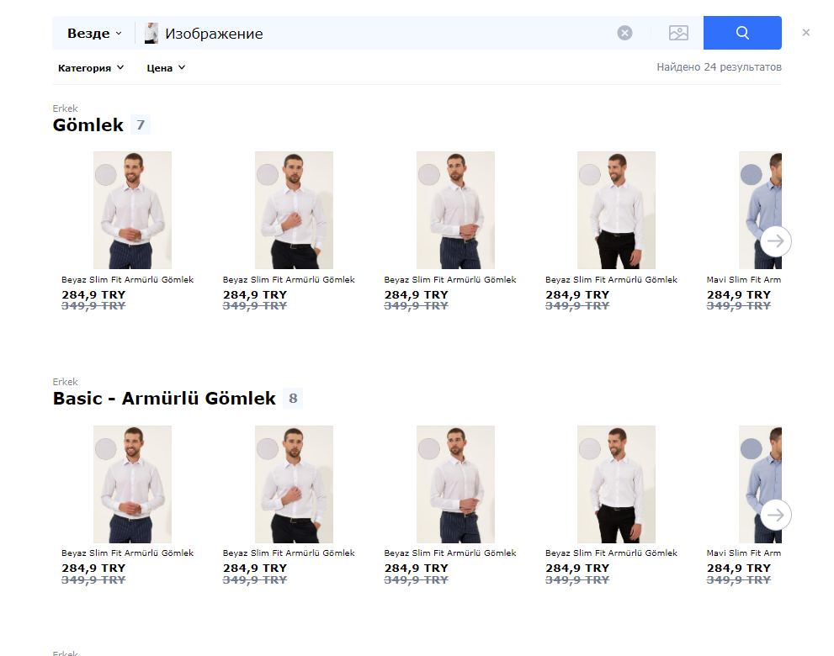Viewport: 834px width, 656px height.
Task: Click 349,9 TRY old price of first Gömlek product
Action: click(93, 305)
